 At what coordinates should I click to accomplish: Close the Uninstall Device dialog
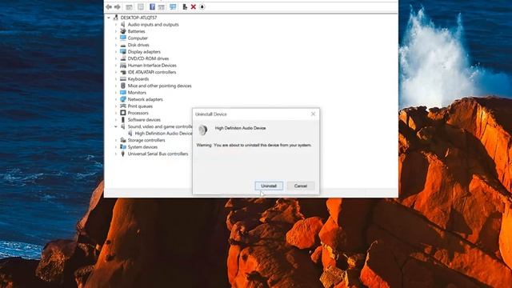pos(313,114)
